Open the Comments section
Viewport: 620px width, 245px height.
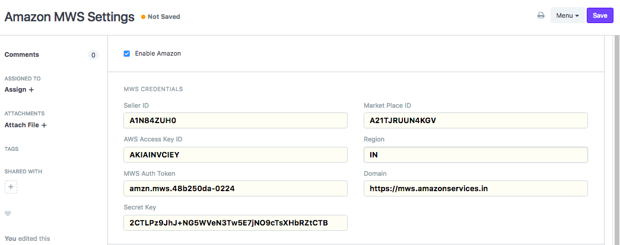click(22, 54)
